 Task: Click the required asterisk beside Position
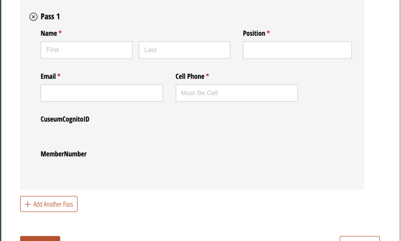pos(268,33)
